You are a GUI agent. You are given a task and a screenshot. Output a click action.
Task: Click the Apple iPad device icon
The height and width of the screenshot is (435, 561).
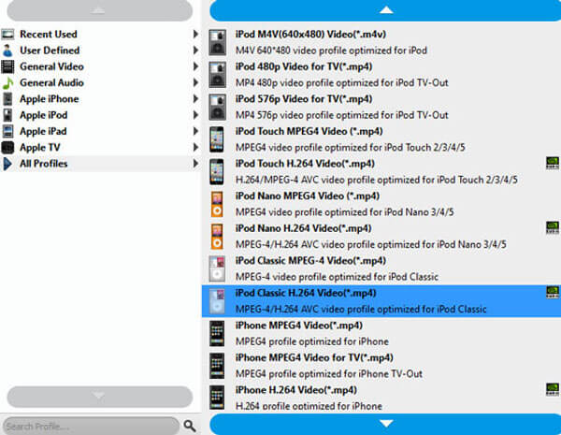[7, 131]
